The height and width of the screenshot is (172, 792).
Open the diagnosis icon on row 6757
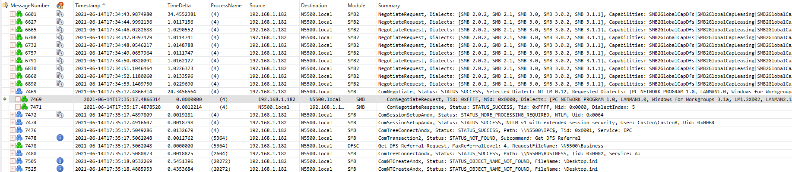click(60, 53)
